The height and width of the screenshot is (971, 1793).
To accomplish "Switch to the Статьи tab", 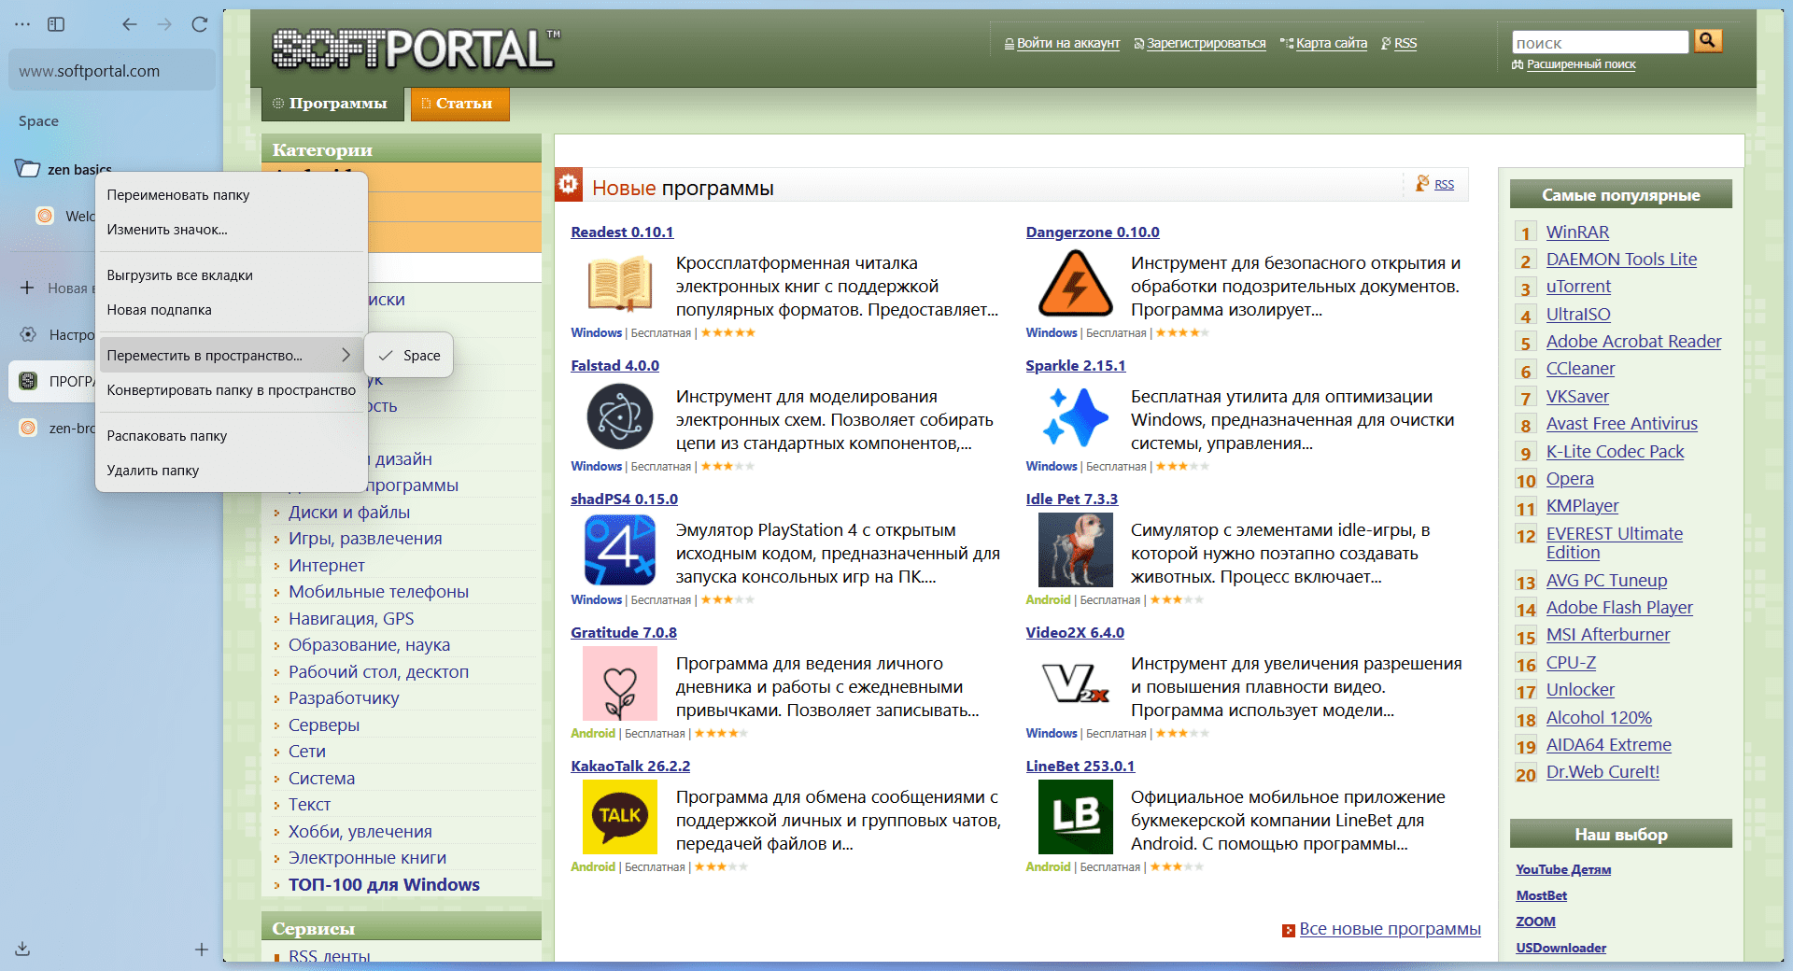I will (x=460, y=104).
